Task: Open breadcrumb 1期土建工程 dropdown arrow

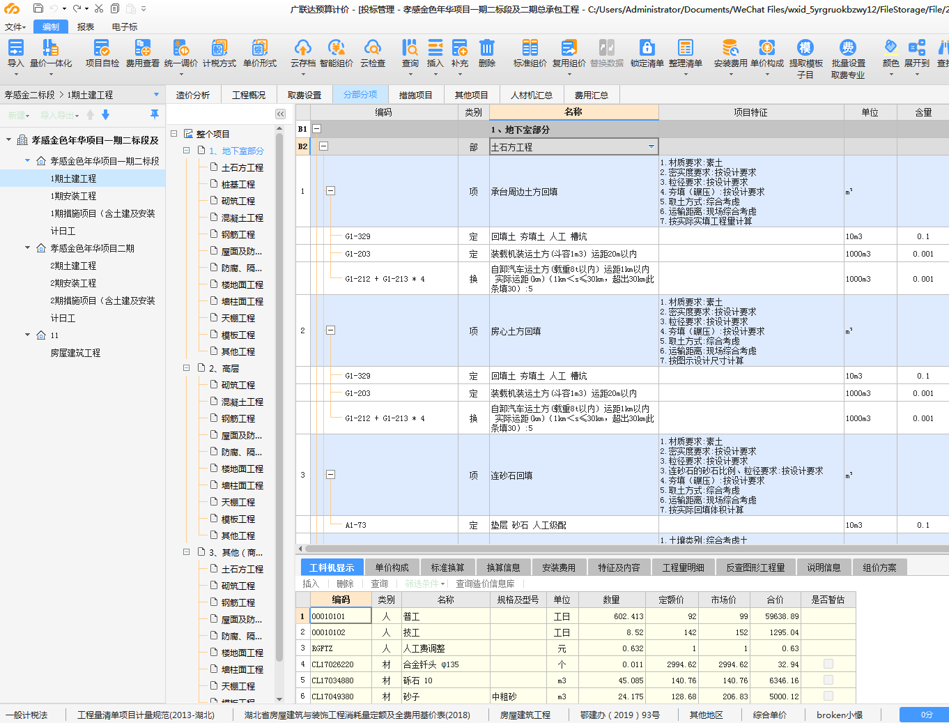Action: [156, 95]
